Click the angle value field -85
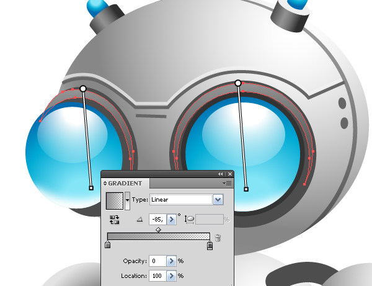This screenshot has height=286, width=372. [157, 220]
